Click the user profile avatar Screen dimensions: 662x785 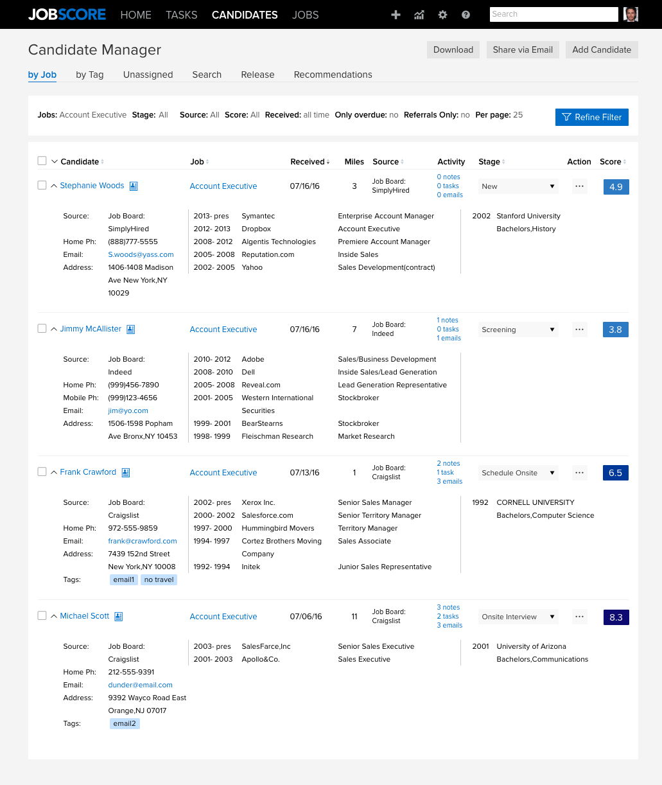tap(631, 14)
